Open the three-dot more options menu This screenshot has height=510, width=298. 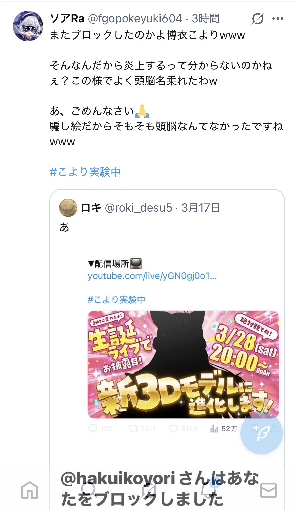tap(278, 18)
